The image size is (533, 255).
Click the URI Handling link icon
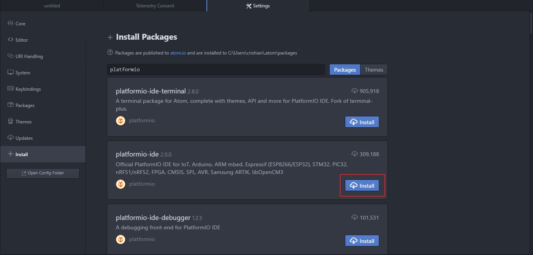coord(11,56)
